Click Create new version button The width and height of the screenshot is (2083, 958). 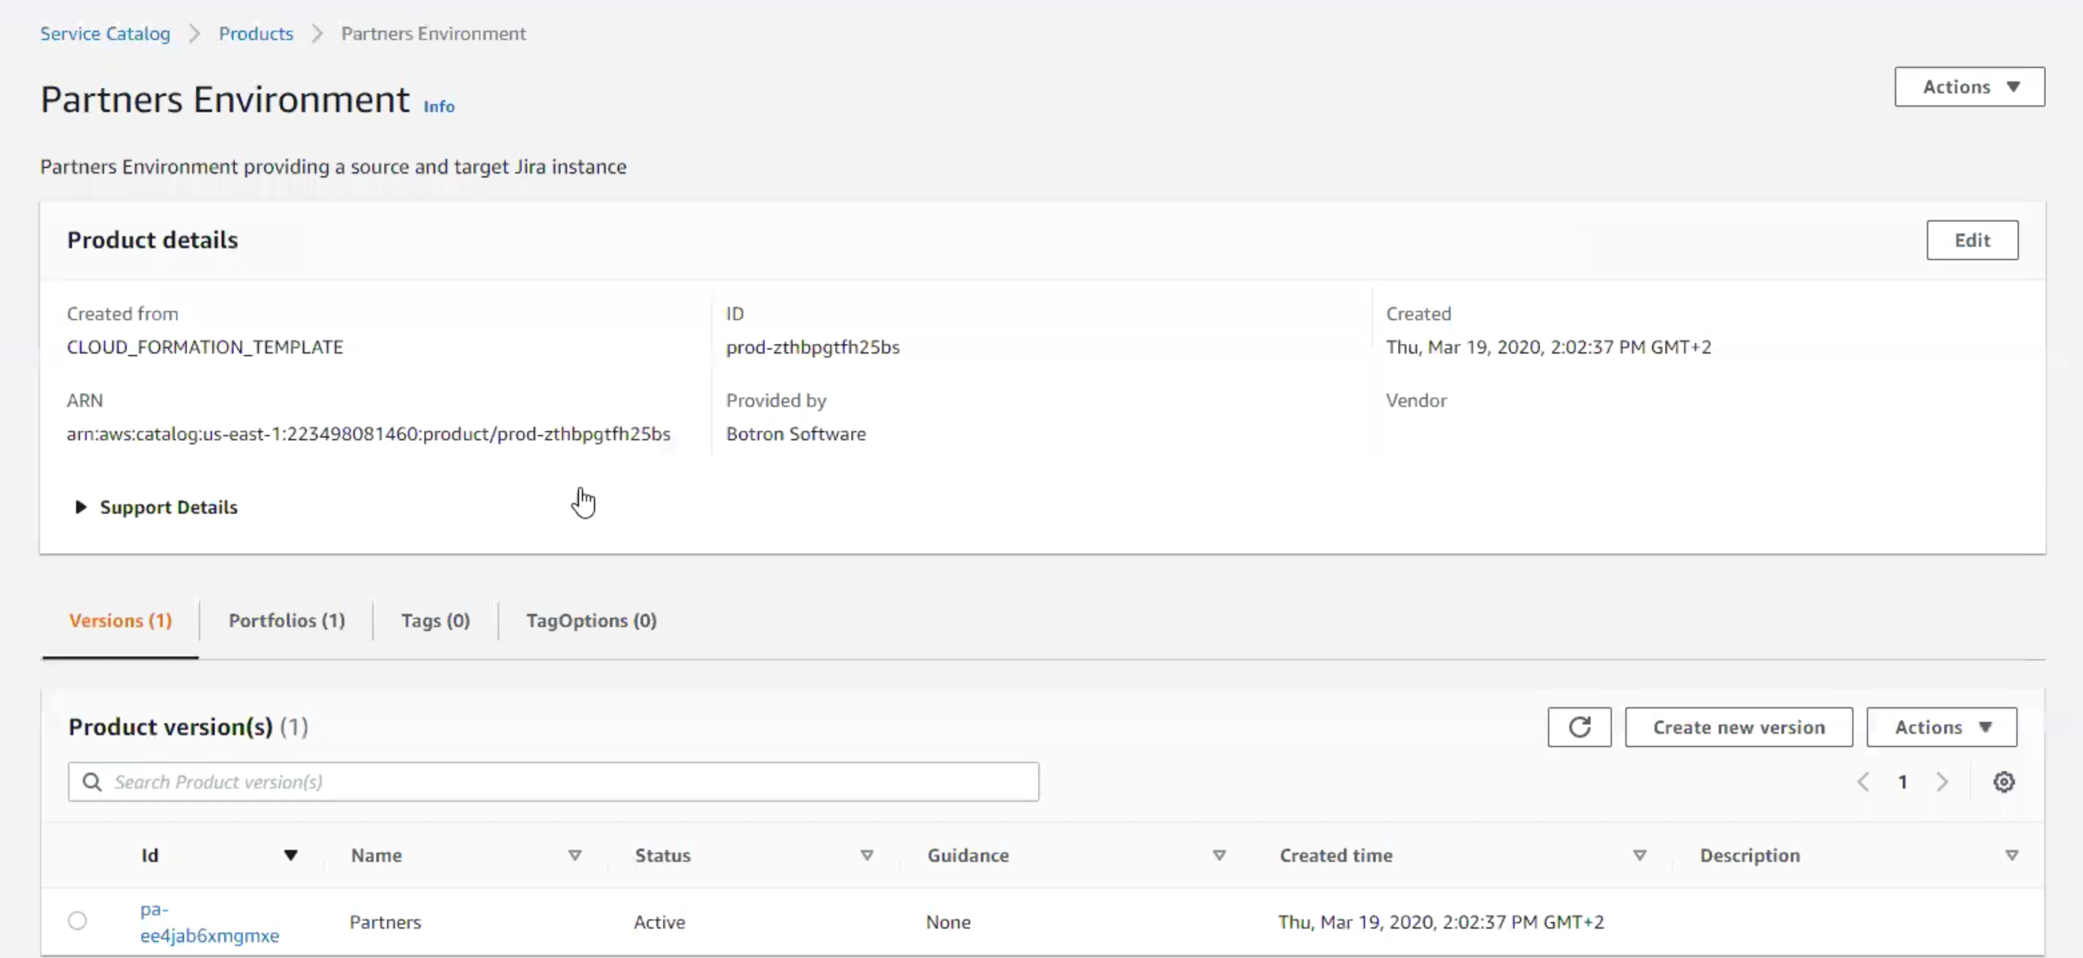click(1739, 727)
